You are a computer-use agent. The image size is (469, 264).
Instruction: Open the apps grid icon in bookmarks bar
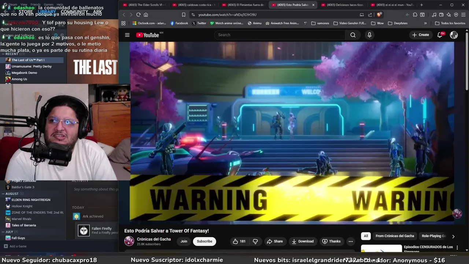click(123, 23)
